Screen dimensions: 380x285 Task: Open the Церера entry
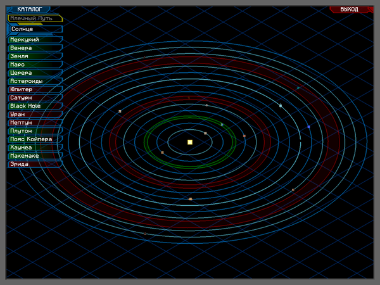(x=35, y=73)
